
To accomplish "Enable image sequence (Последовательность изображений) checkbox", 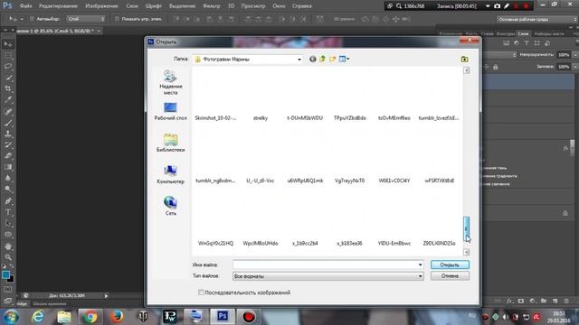I will click(x=201, y=292).
